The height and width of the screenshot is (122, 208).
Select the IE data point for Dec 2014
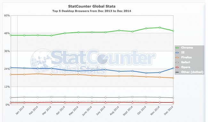click(173, 68)
